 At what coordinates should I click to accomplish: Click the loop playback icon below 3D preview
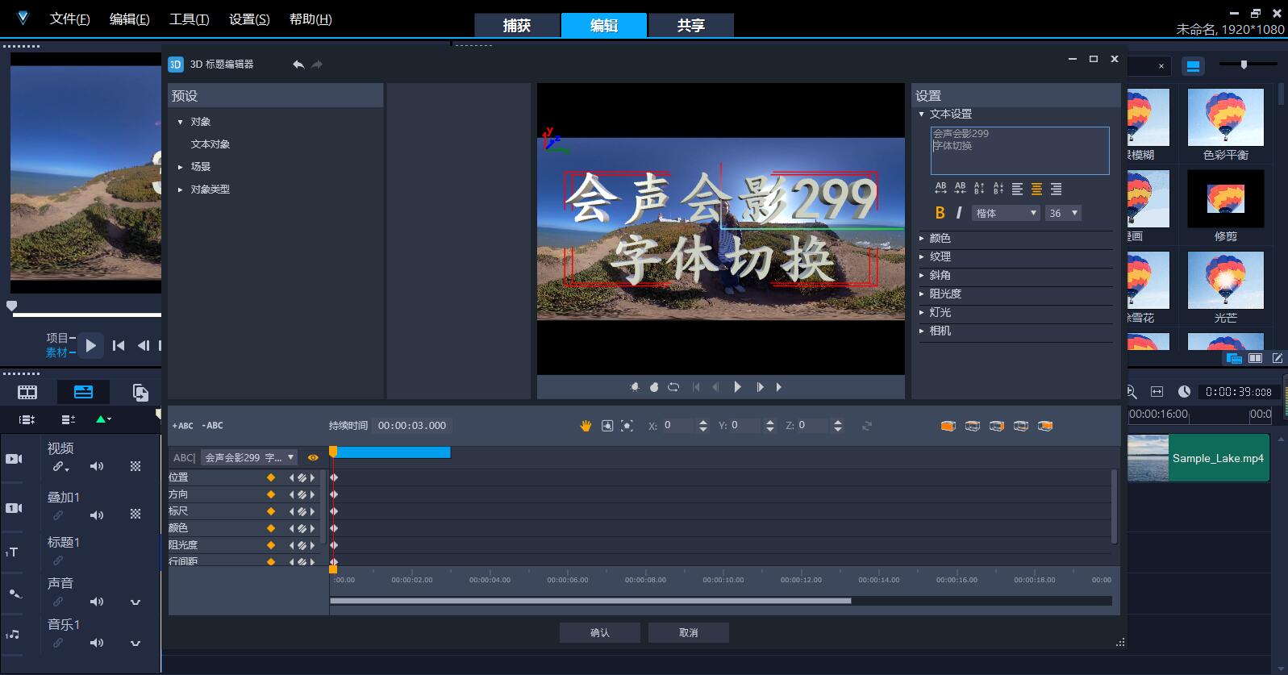673,387
